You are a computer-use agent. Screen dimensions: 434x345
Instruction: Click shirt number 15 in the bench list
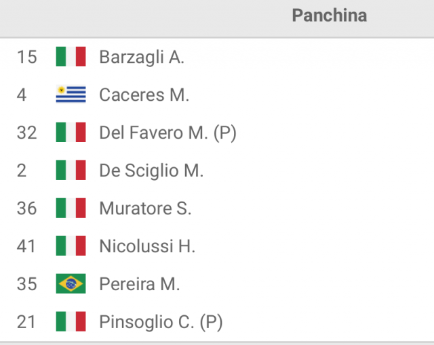tap(27, 57)
